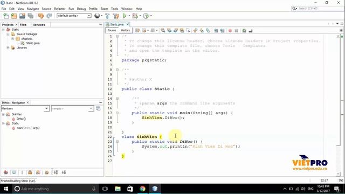Click the Clean and Build Project icon
Screen dimensions: 345x194
pyautogui.click(x=116, y=16)
